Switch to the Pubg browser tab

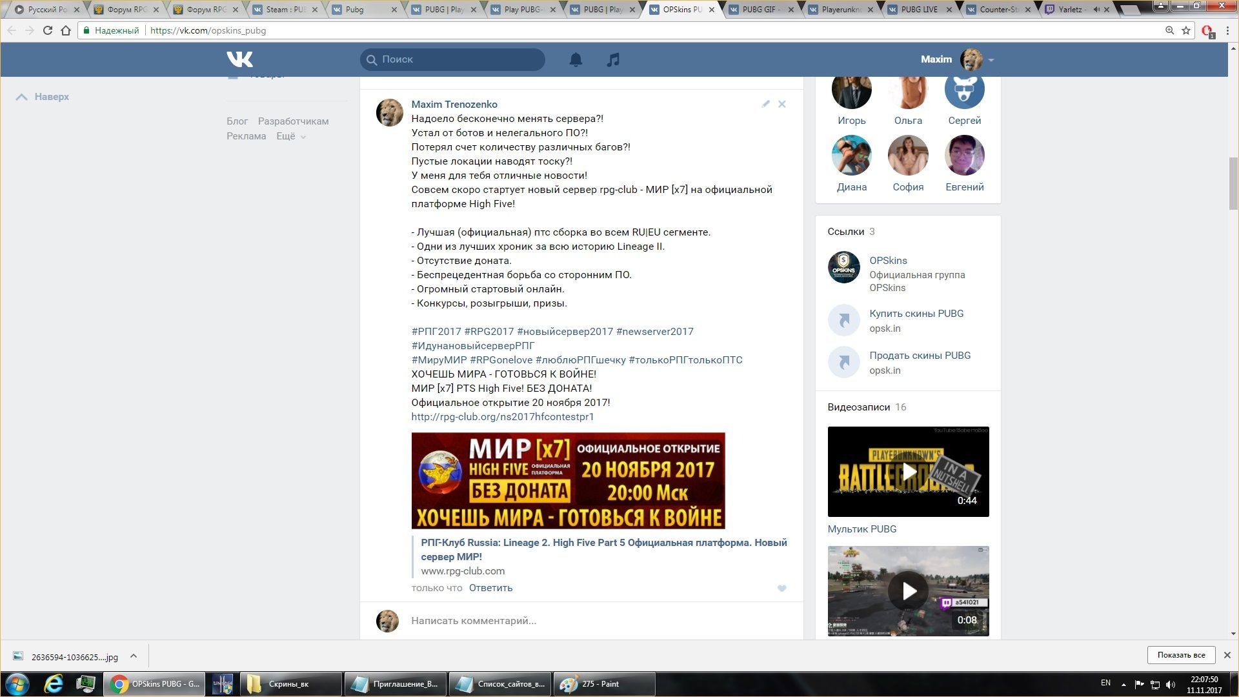(x=361, y=10)
